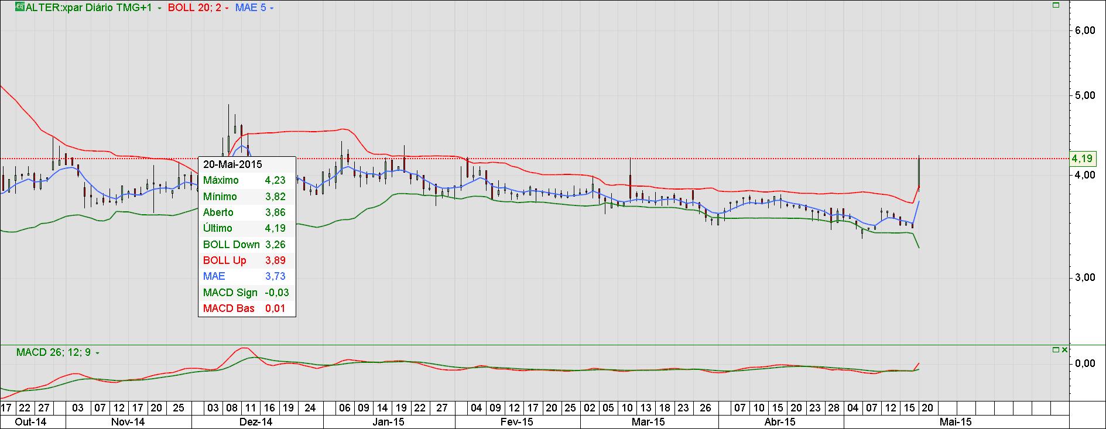
Task: Jump to Mai-15 on the time axis
Action: coord(956,422)
